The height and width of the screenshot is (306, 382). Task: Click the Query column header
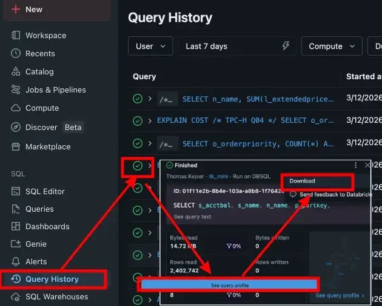[x=144, y=77]
